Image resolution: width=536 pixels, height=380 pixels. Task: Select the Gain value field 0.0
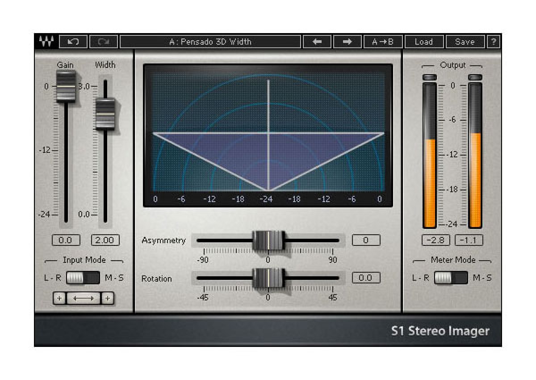[66, 240]
